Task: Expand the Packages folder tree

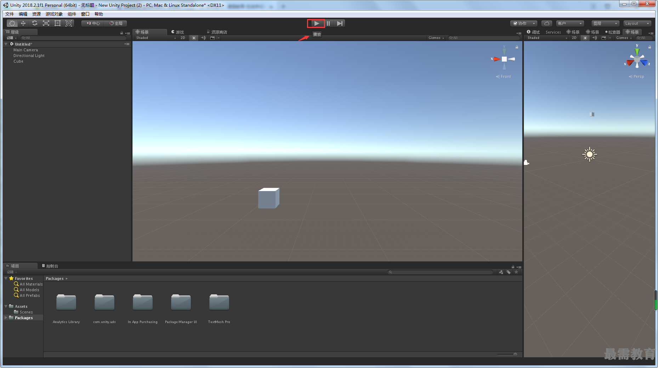Action: [6, 318]
